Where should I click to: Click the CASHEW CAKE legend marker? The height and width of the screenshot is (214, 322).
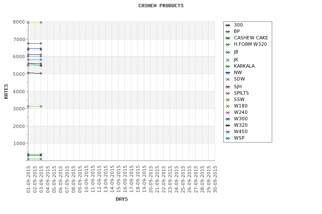[x=228, y=38]
